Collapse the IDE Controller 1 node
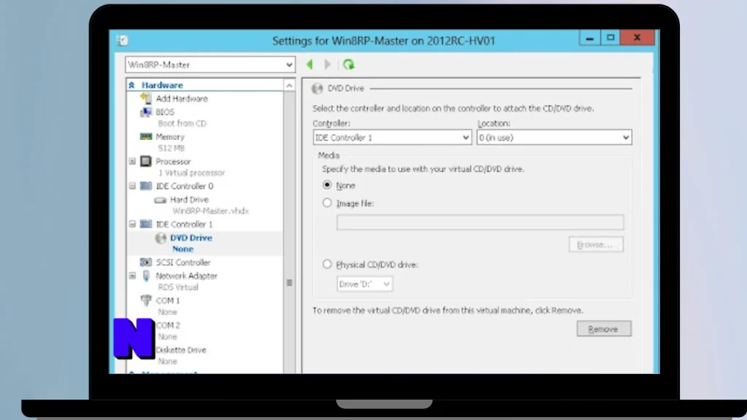This screenshot has height=420, width=747. point(133,225)
